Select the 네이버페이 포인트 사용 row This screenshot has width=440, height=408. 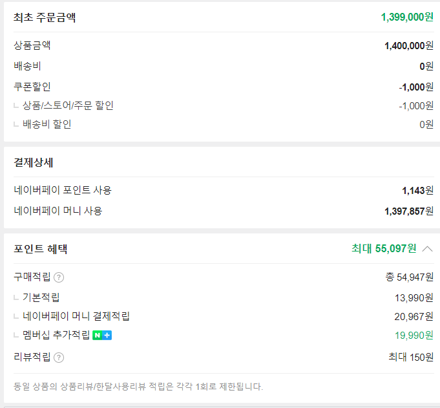(224, 190)
